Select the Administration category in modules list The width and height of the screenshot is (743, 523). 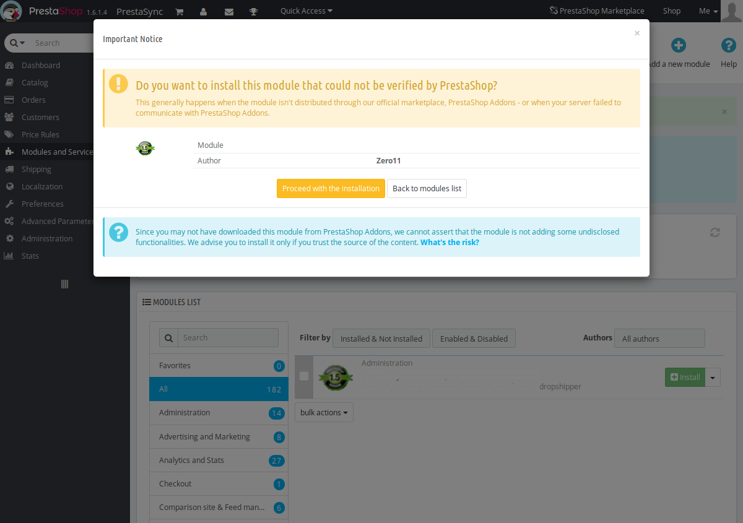(x=219, y=413)
